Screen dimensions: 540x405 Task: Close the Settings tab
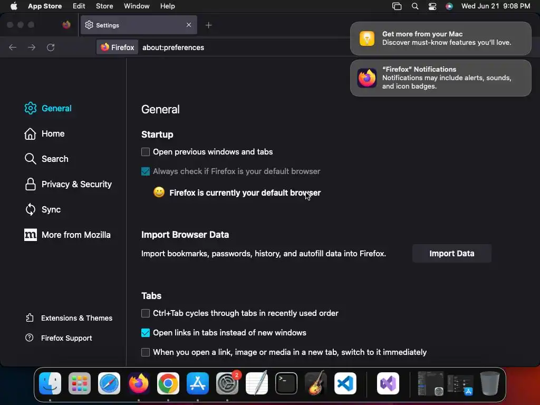[x=189, y=25]
